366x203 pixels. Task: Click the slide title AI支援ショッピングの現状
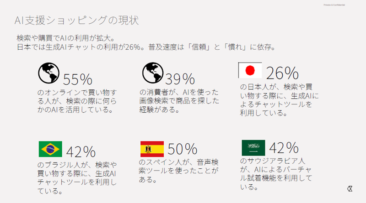pos(77,21)
